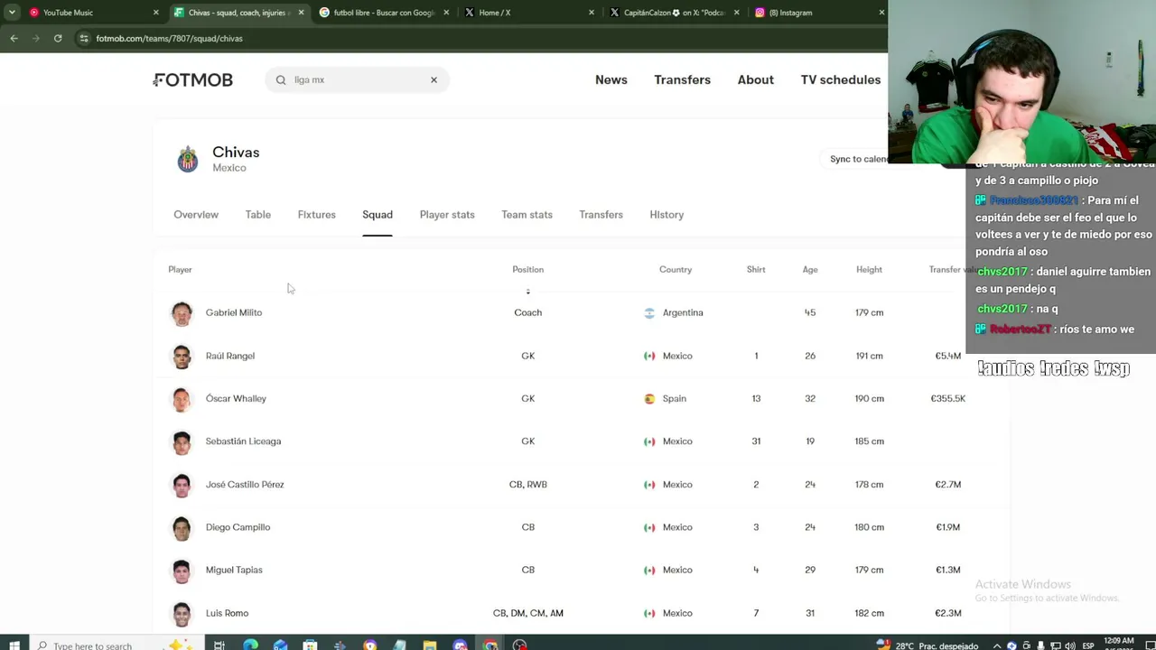Open the tab search dropdown arrow

tap(12, 13)
